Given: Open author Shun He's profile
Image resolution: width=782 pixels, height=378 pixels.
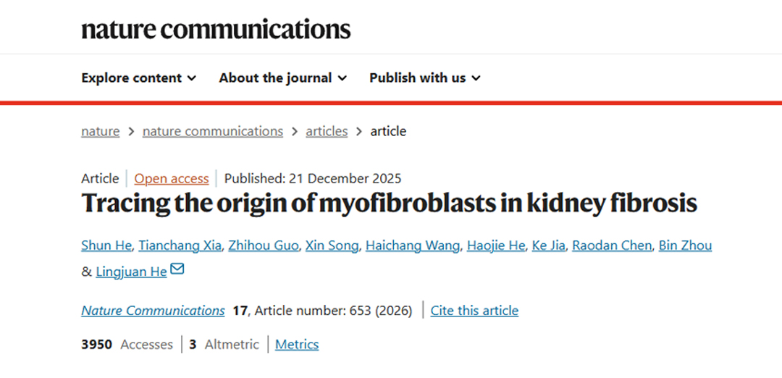Looking at the screenshot, I should [x=106, y=245].
